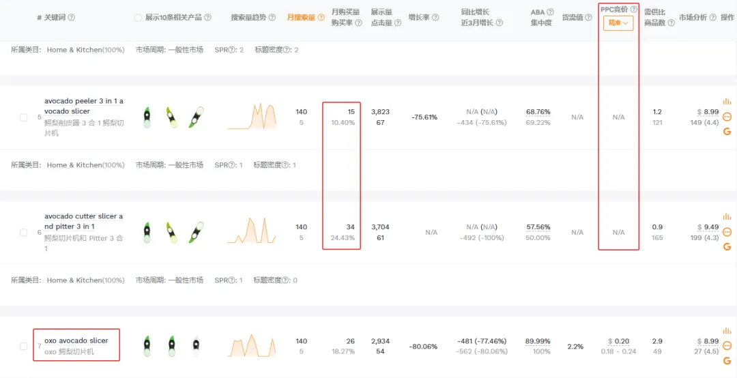Click help icon beside 货流值 header

coord(588,17)
